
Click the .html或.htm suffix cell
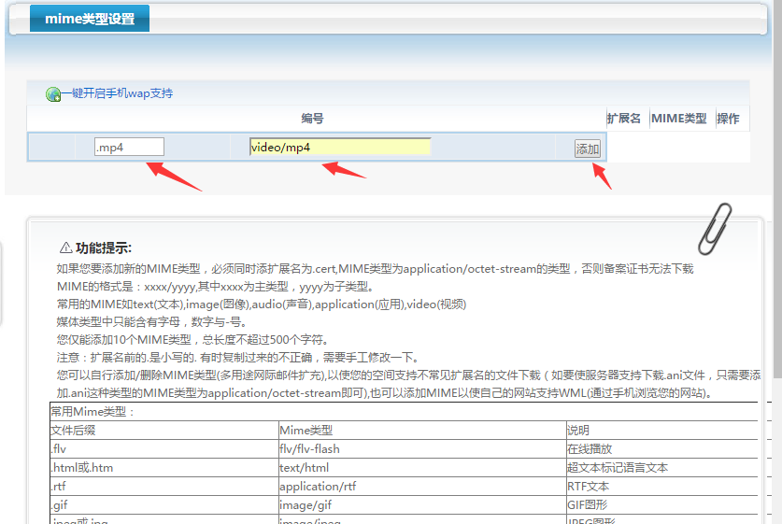[x=82, y=467]
